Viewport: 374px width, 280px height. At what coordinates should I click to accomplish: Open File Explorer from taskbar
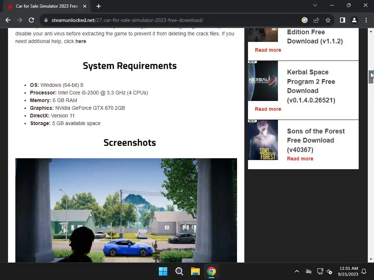(195, 271)
